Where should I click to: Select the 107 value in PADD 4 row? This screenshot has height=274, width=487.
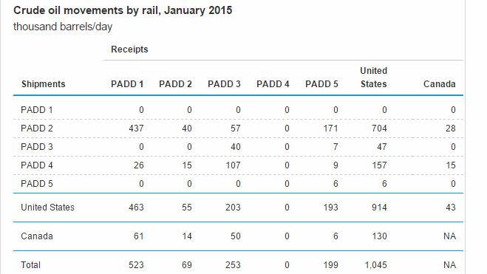(x=233, y=165)
